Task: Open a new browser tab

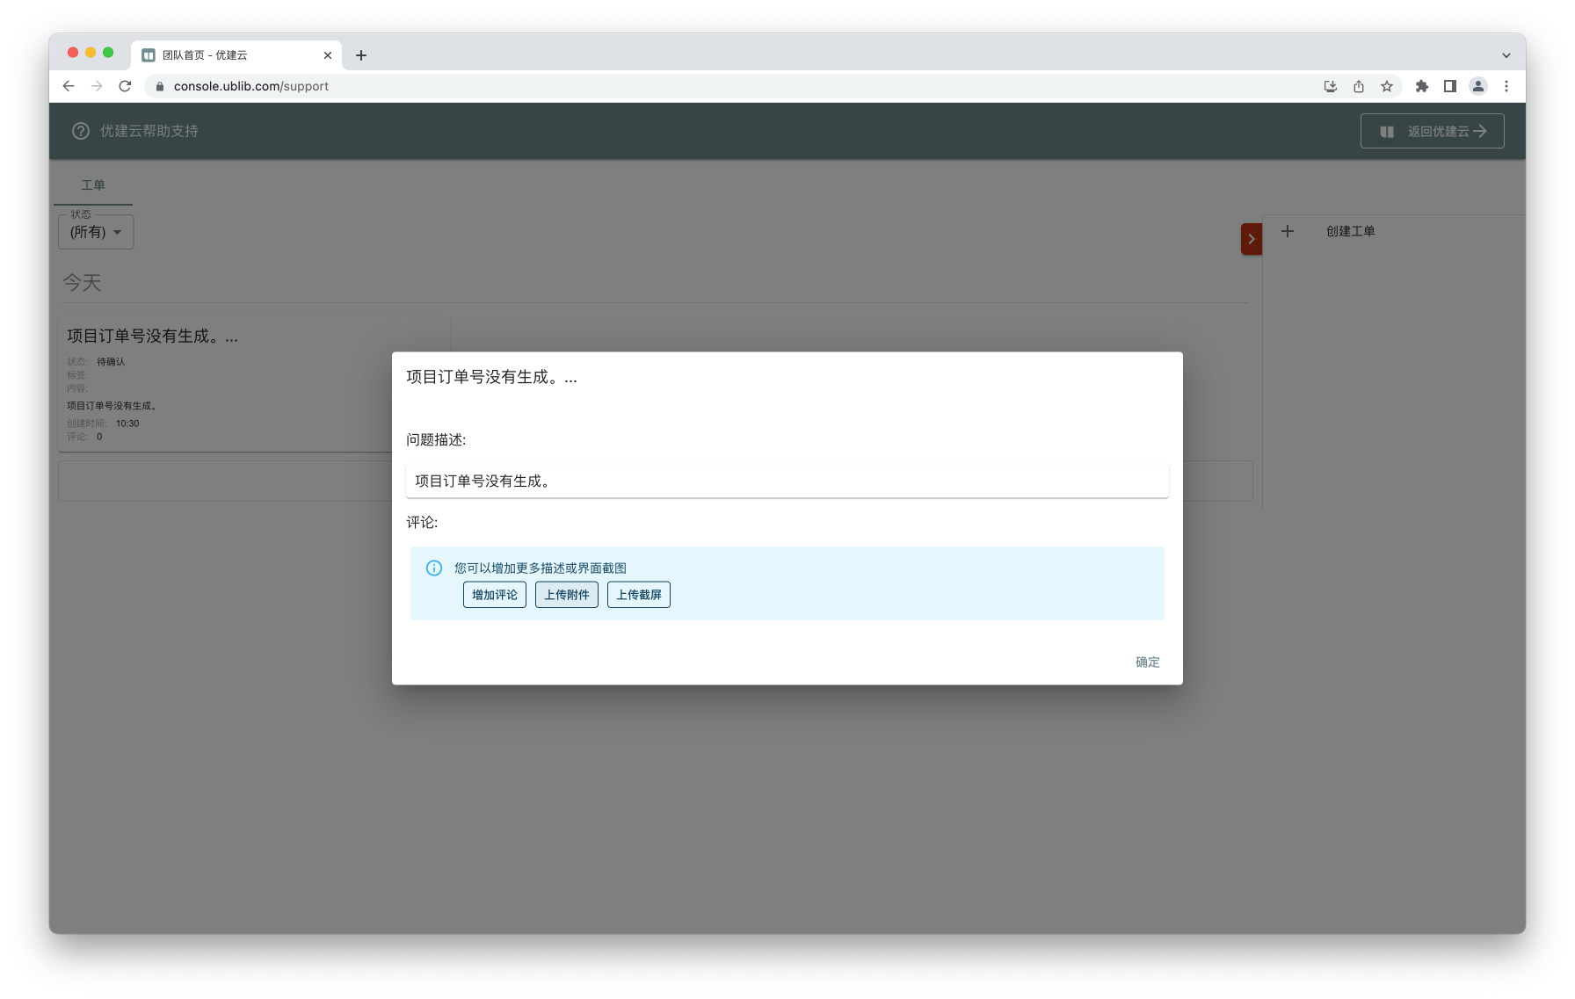Action: click(x=361, y=55)
